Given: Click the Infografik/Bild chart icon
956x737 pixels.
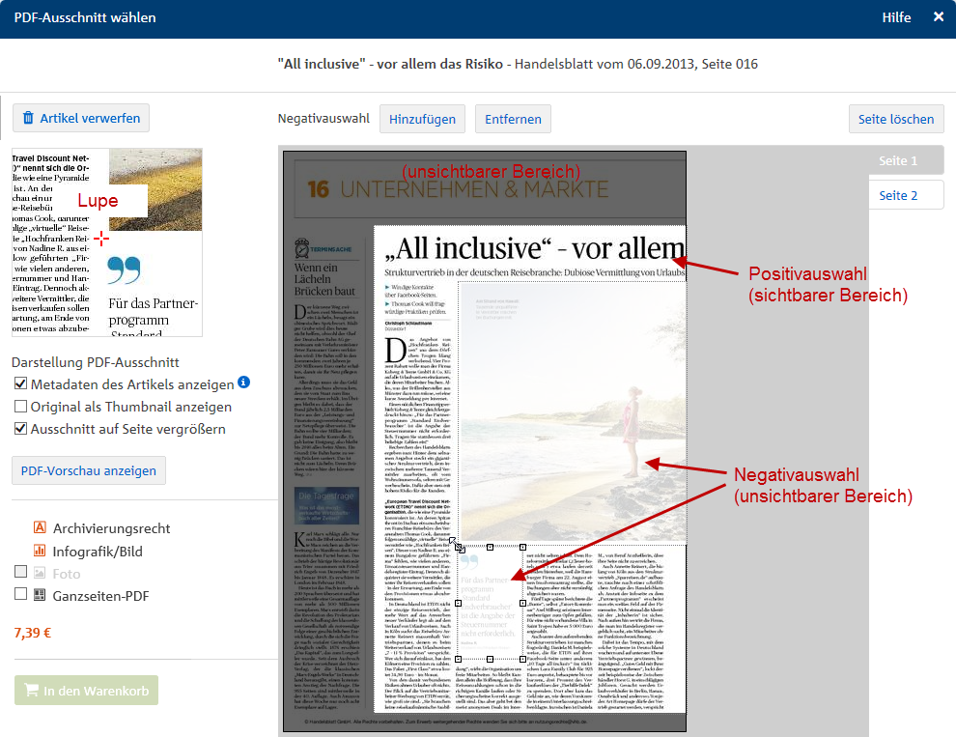Looking at the screenshot, I should click(40, 551).
